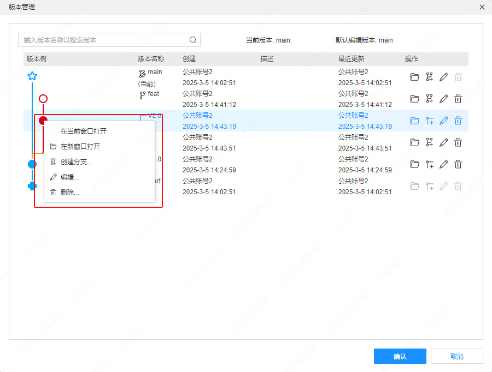Click the red hollow circle node for feat
492x372 pixels.
(x=43, y=99)
